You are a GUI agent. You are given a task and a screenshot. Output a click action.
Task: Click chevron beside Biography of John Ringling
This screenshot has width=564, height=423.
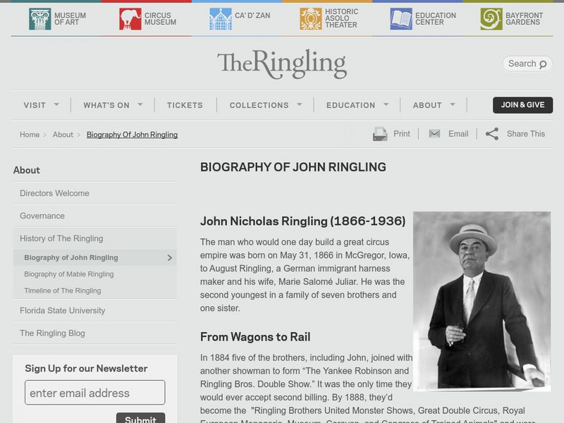(x=170, y=258)
